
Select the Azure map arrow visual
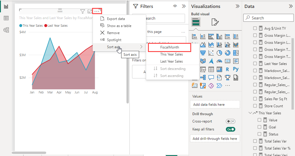(211, 61)
